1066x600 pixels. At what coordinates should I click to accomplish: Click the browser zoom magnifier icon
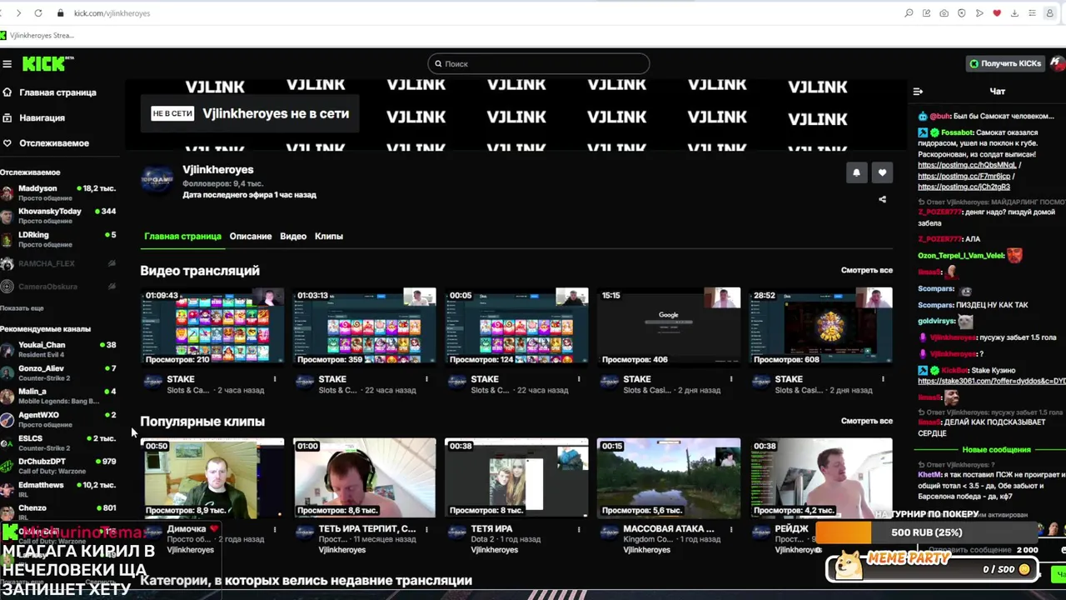[909, 13]
